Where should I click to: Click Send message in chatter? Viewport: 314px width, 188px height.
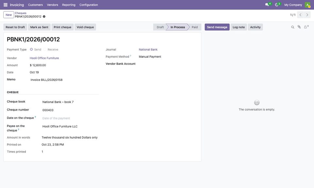click(217, 27)
